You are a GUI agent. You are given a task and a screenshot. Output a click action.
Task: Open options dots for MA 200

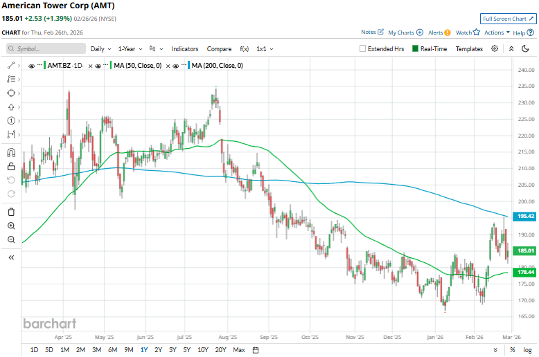tap(184, 64)
